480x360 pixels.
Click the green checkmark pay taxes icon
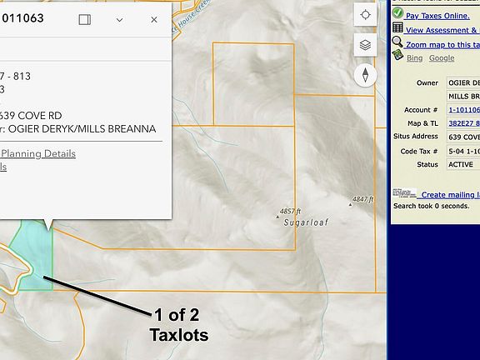pos(397,12)
